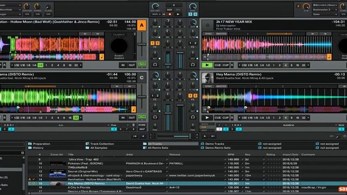
Task: Click the orange record button in master panel
Action: click(x=170, y=14)
